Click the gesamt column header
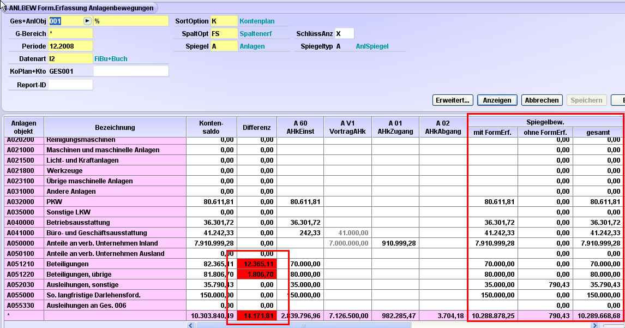Screen dimensions: 625x328 pyautogui.click(x=598, y=133)
